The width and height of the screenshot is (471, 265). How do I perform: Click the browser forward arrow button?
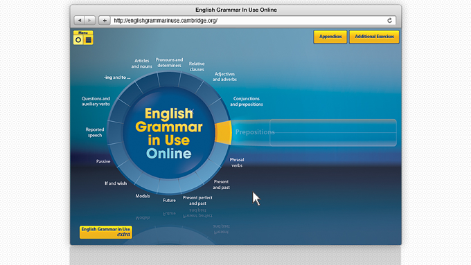(90, 20)
